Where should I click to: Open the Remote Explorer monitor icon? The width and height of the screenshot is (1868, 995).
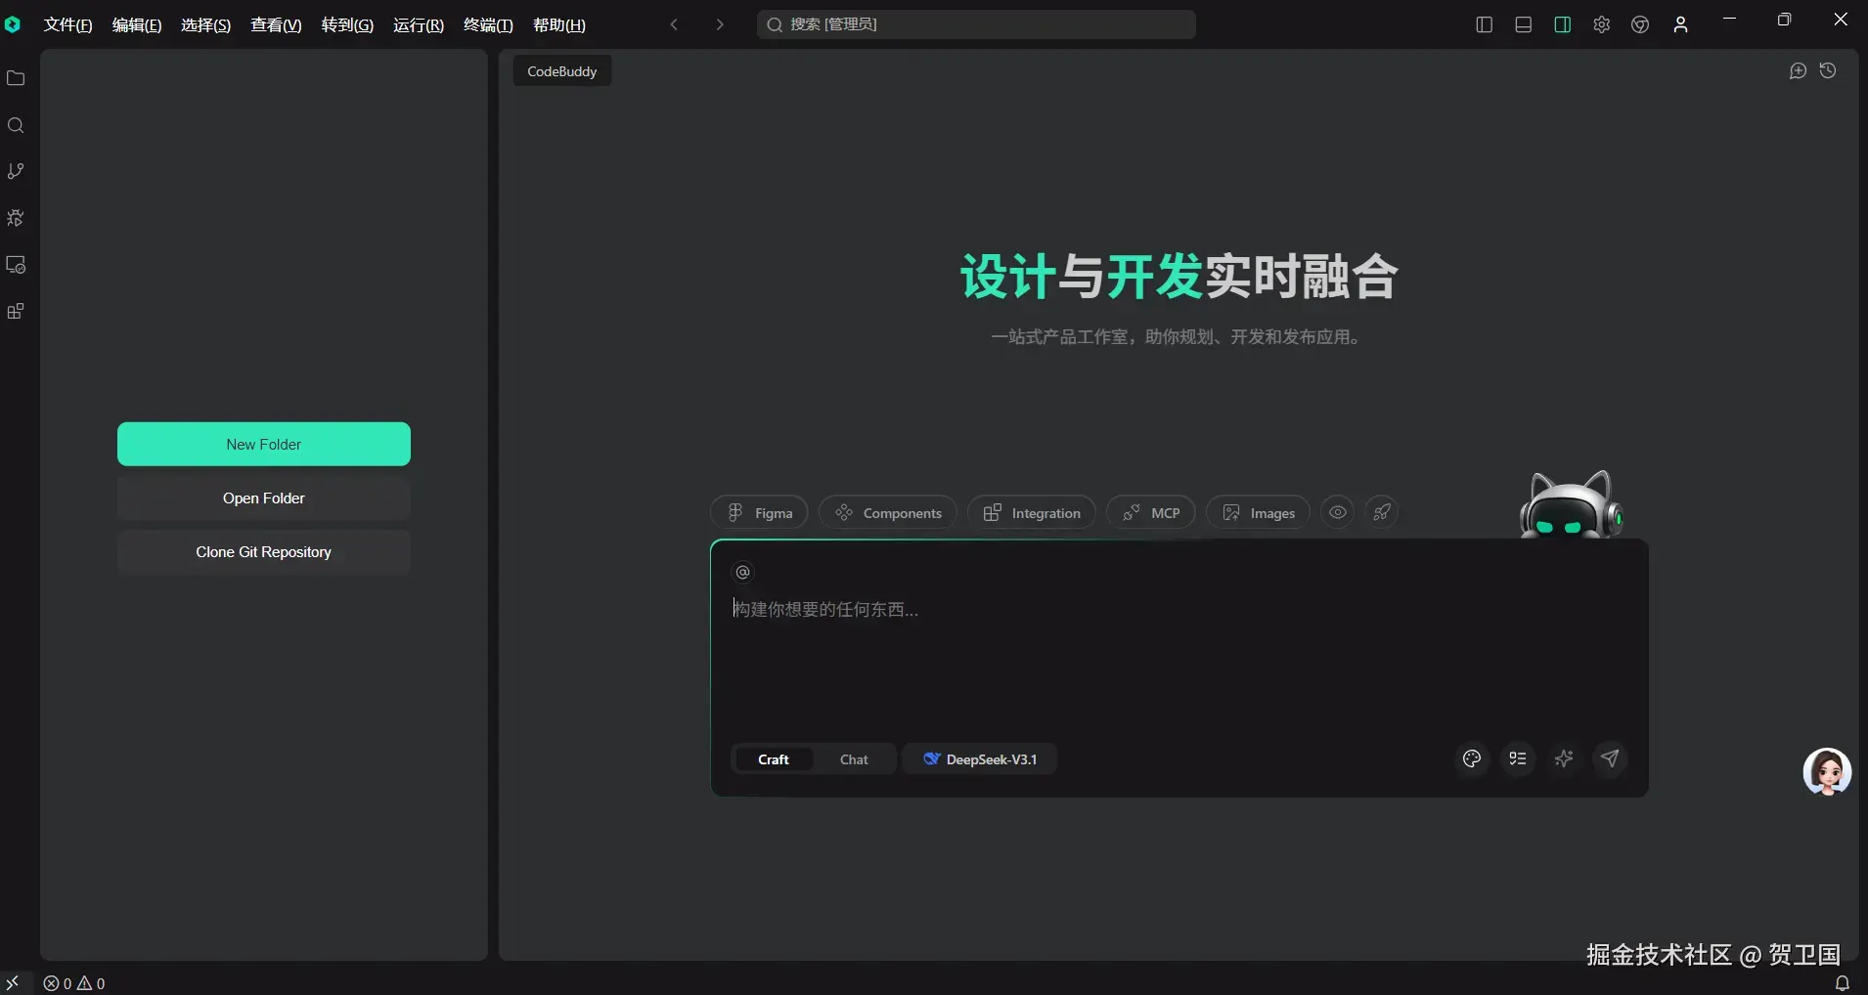point(16,265)
